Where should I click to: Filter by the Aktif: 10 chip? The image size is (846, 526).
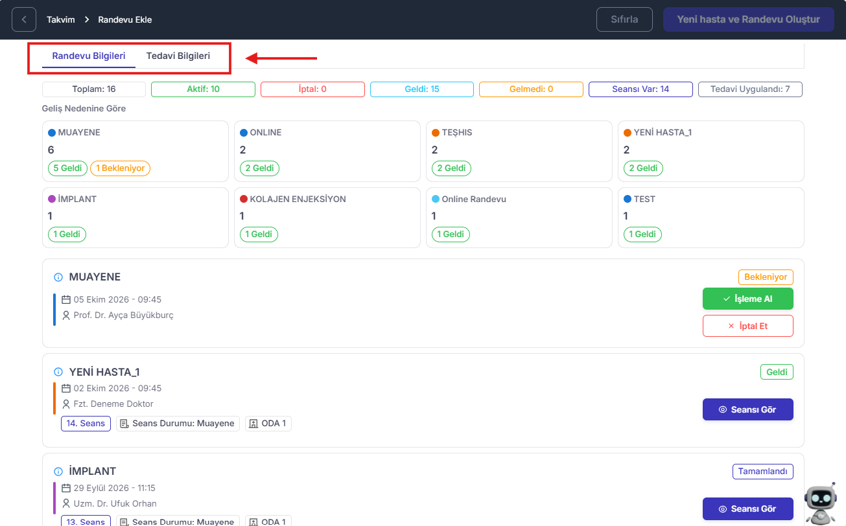(203, 89)
